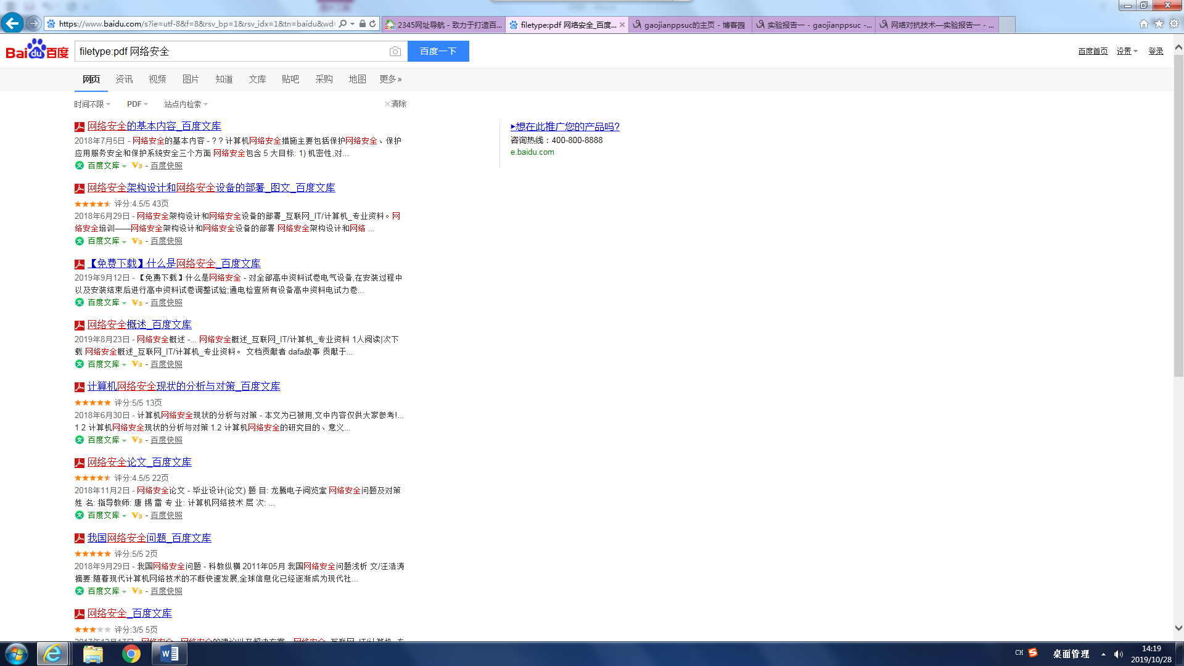Viewport: 1184px width, 666px height.
Task: Open Word from the taskbar
Action: tap(169, 654)
